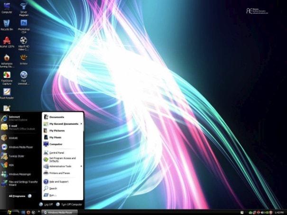Open the Your Uninstaller desktop icon
The height and width of the screenshot is (215, 287).
[24, 78]
